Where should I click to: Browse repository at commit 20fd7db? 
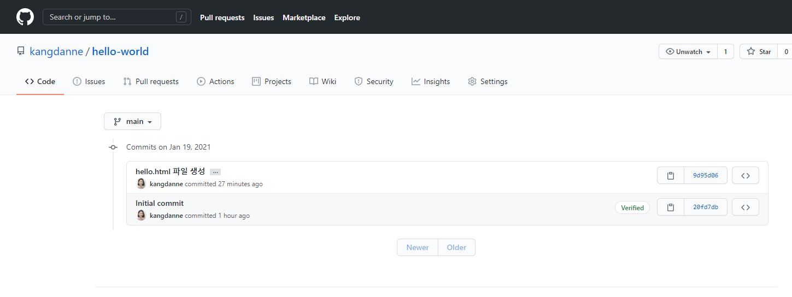(746, 207)
